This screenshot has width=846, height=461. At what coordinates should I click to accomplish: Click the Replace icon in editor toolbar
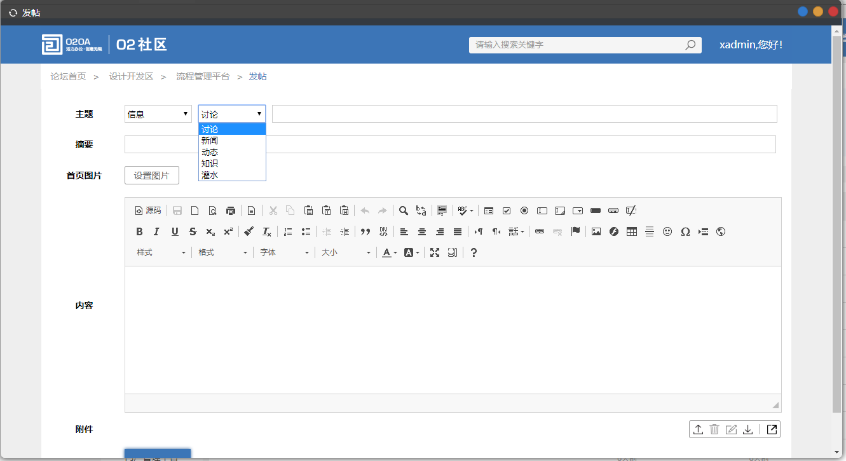click(x=421, y=210)
